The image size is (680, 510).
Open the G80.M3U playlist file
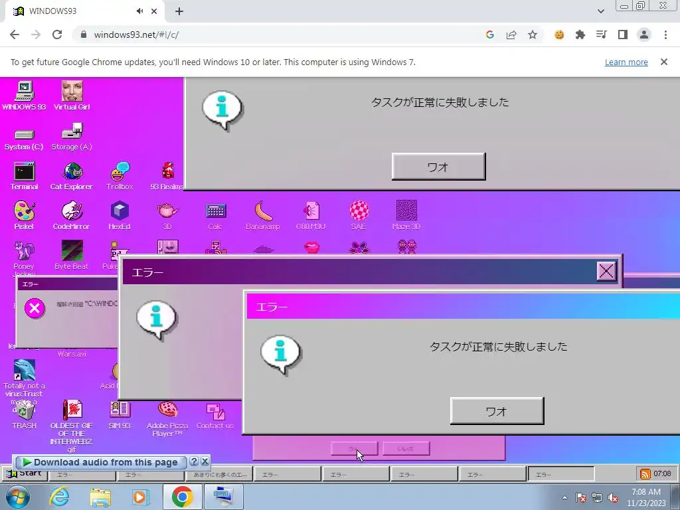click(311, 216)
